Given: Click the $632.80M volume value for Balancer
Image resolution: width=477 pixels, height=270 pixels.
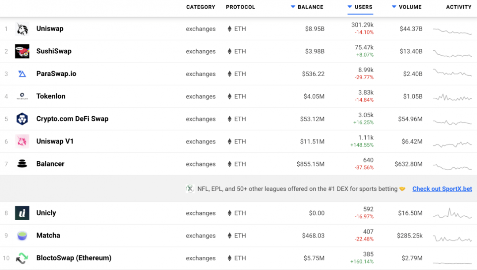Looking at the screenshot, I should coord(409,164).
